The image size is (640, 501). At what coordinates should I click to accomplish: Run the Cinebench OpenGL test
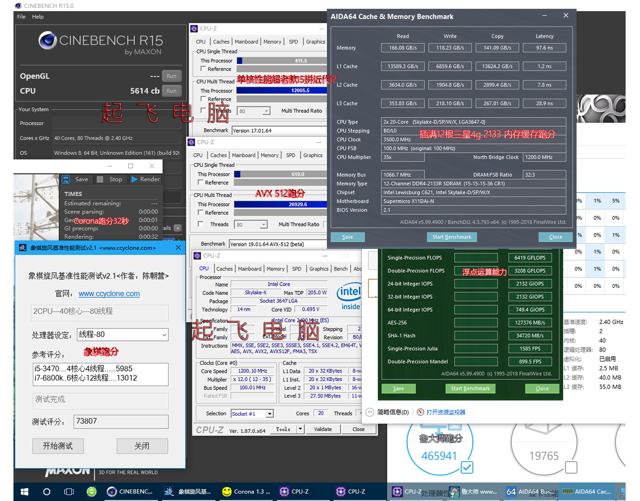[171, 76]
